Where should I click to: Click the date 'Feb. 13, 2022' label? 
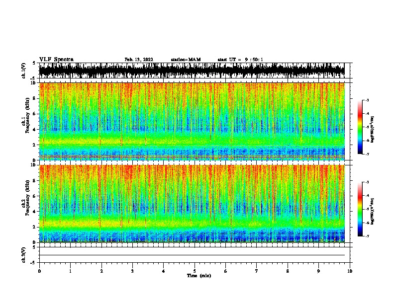(139, 60)
